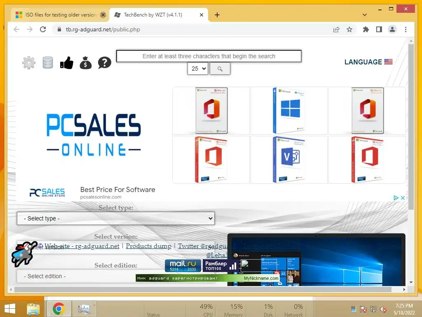The width and height of the screenshot is (422, 317).
Task: Expand the tab search chevron
Action: (365, 15)
